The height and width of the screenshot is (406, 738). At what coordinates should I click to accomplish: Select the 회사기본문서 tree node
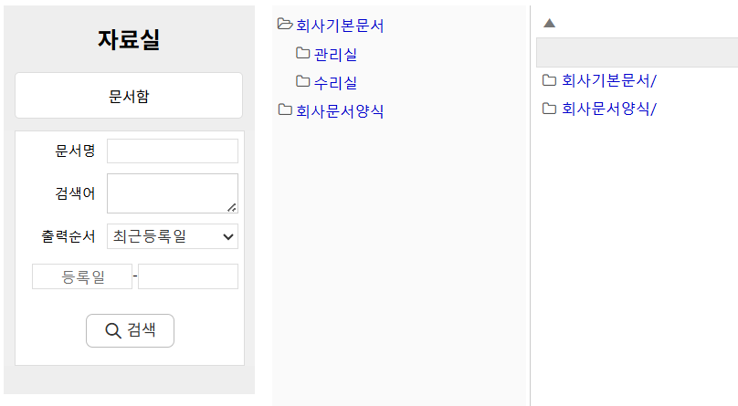(340, 26)
